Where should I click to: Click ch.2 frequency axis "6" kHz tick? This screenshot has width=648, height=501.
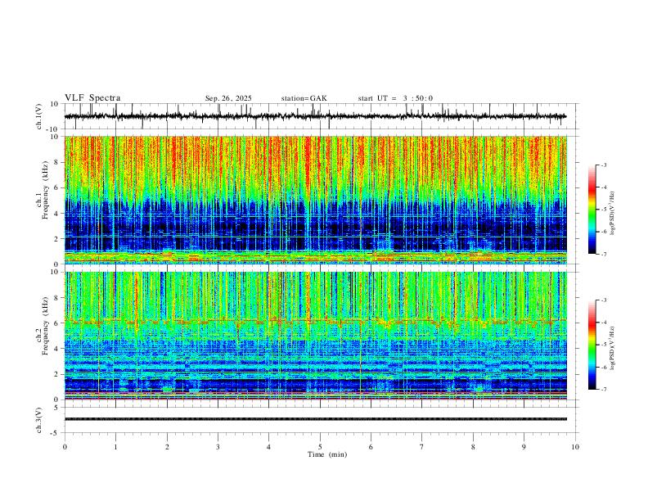point(58,323)
